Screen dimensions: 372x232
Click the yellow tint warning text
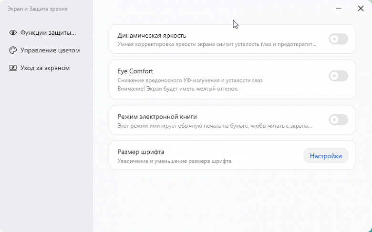click(x=178, y=89)
